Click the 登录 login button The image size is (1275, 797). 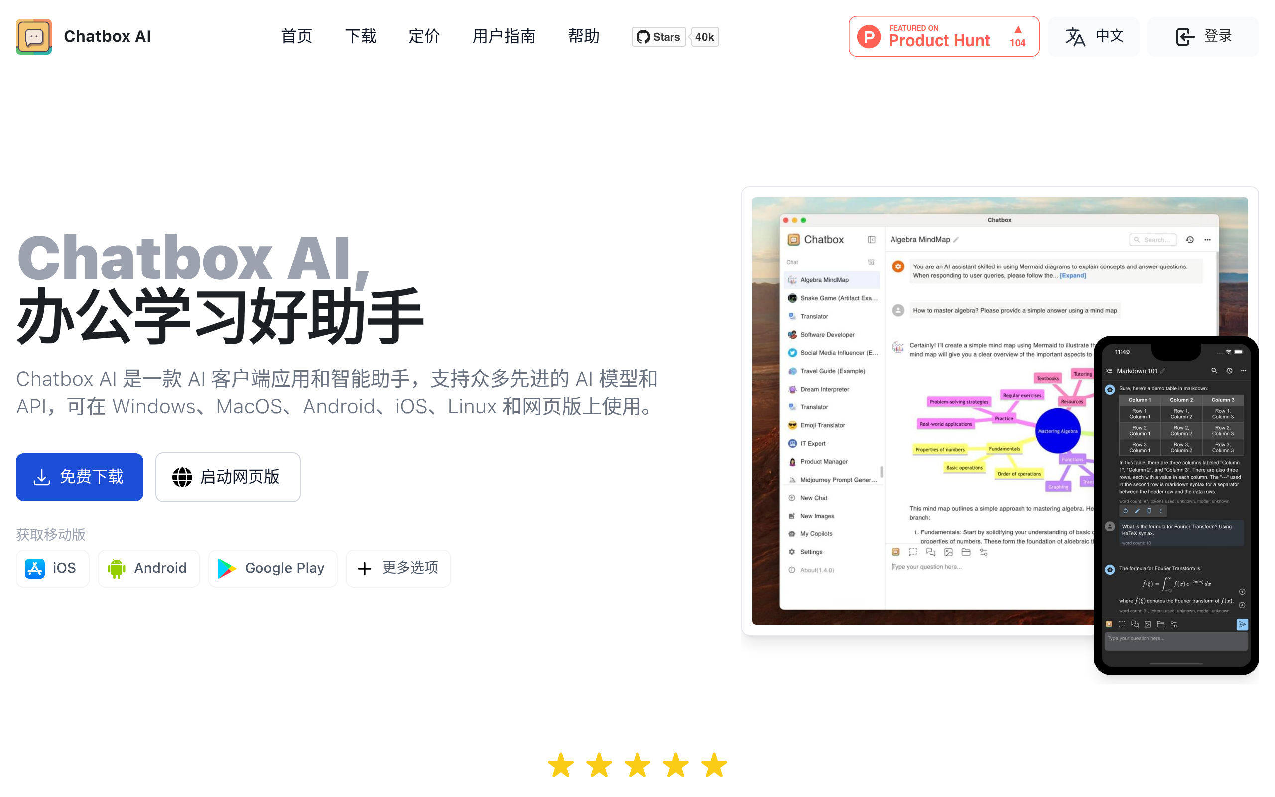(x=1203, y=36)
